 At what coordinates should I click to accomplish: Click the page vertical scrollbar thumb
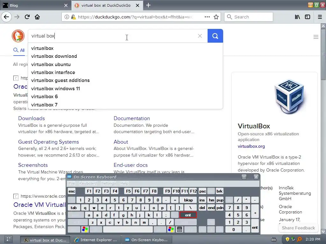click(x=323, y=54)
